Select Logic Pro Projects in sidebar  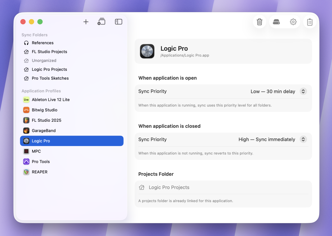point(71,69)
